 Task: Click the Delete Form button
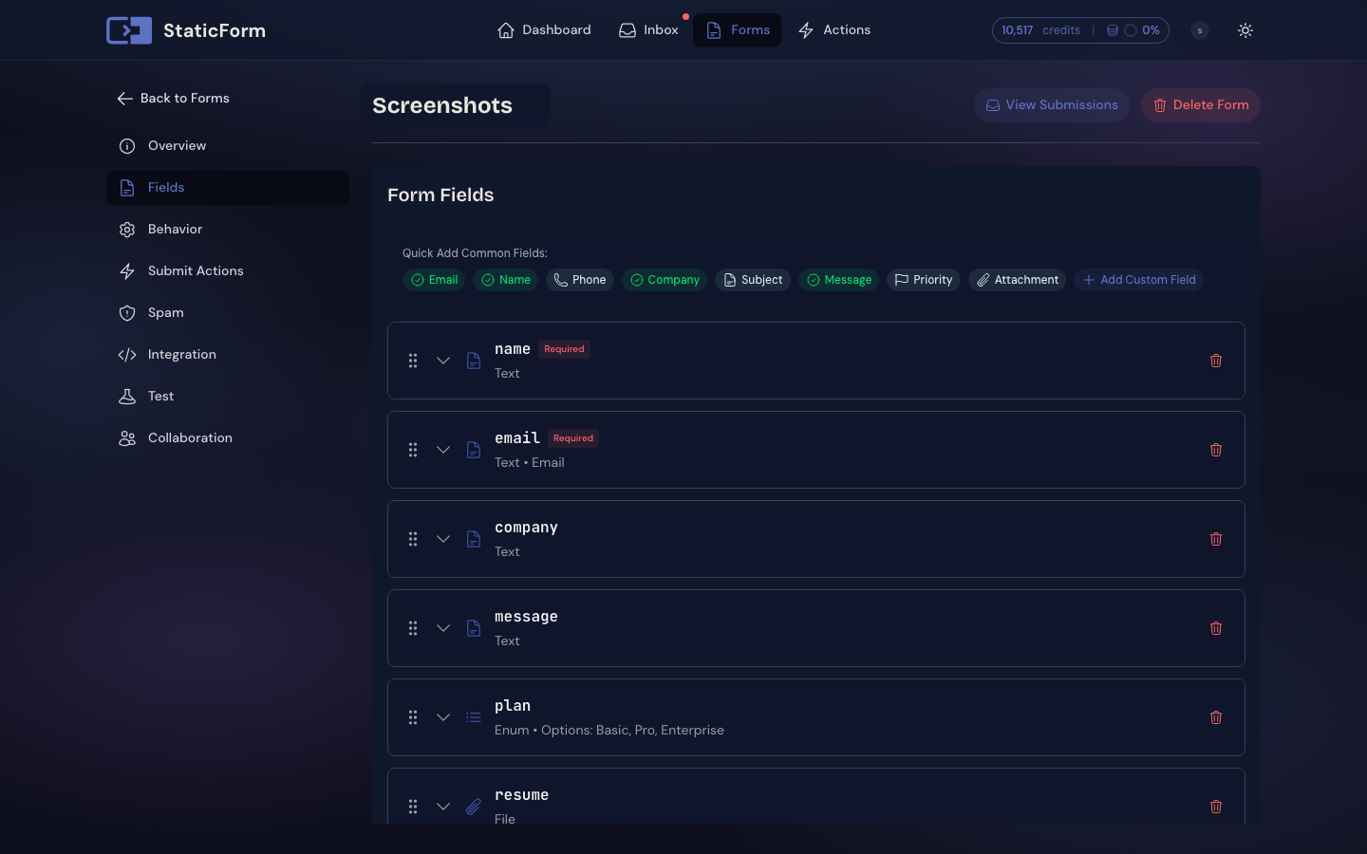point(1201,105)
